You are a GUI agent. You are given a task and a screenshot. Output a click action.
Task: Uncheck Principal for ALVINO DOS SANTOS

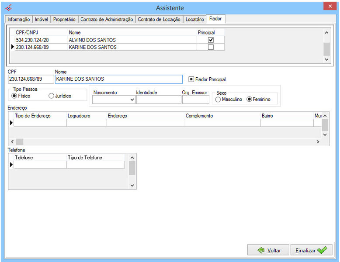click(211, 40)
